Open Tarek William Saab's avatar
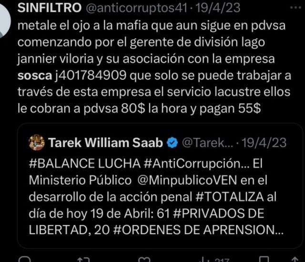 [37, 142]
